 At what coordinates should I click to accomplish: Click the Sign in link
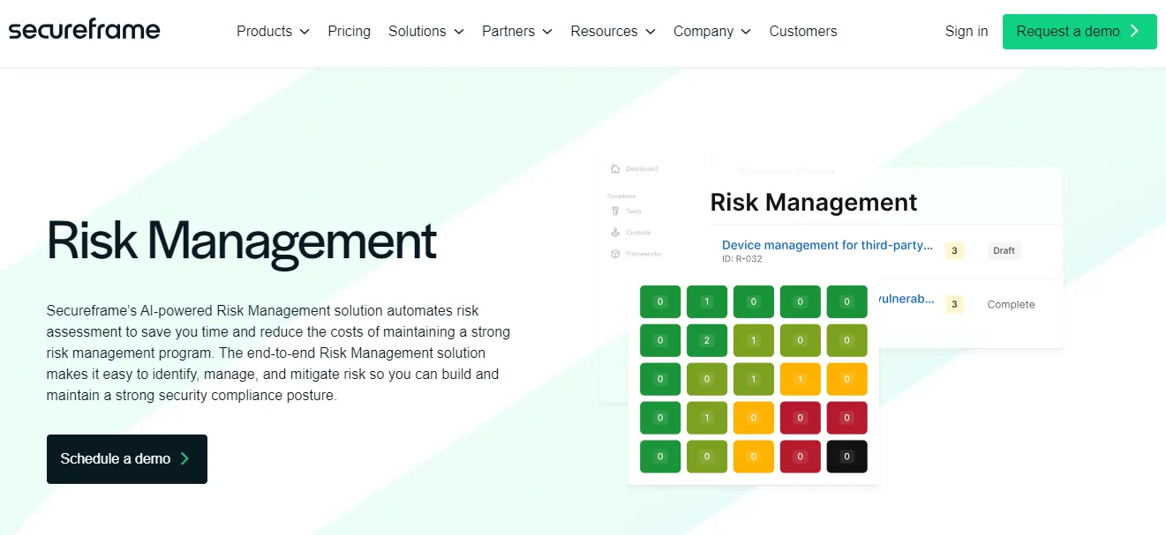[x=967, y=31]
